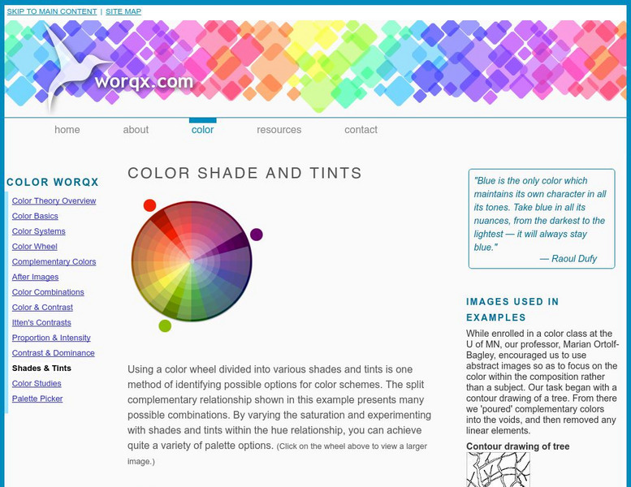Go to the home tab
631x487 pixels.
pos(67,130)
